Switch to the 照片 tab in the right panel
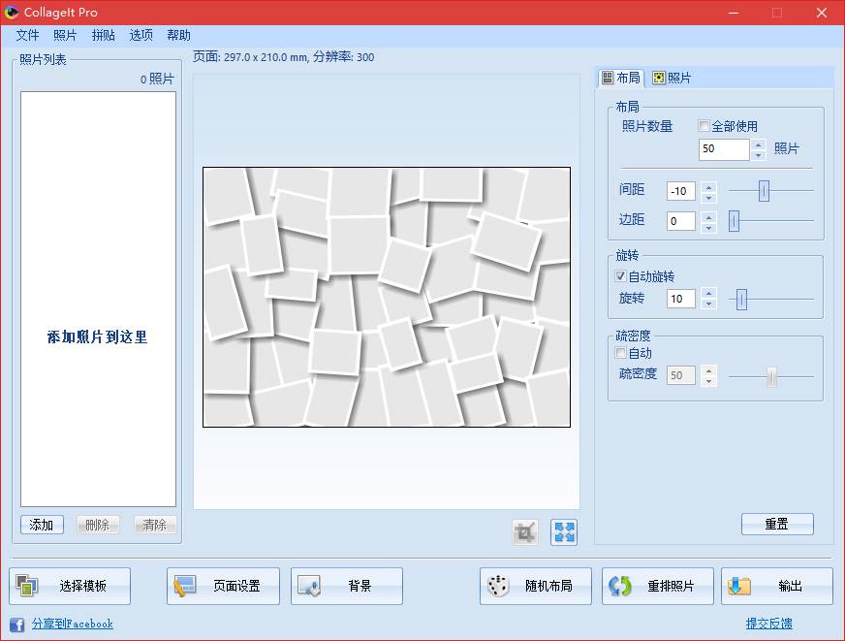This screenshot has width=845, height=641. coord(672,79)
